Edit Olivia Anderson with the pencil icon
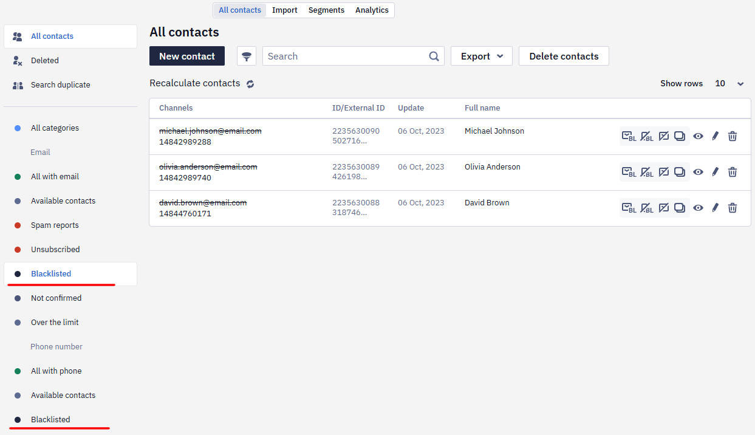Viewport: 755px width, 435px height. (x=715, y=173)
